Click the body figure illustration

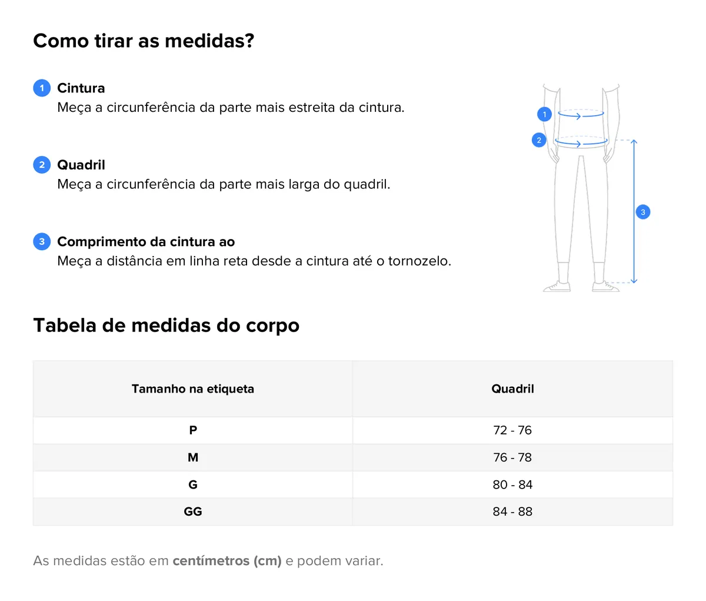click(581, 188)
